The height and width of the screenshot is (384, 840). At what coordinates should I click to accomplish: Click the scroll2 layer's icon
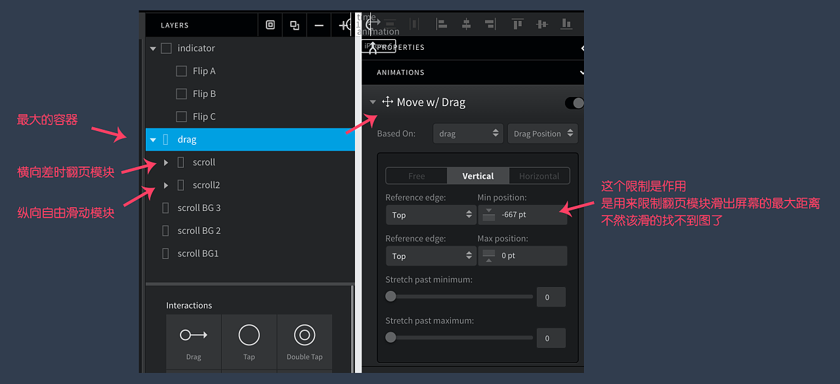(181, 185)
